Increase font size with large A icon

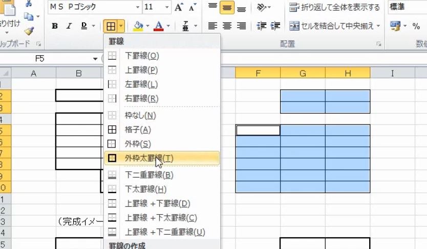179,7
